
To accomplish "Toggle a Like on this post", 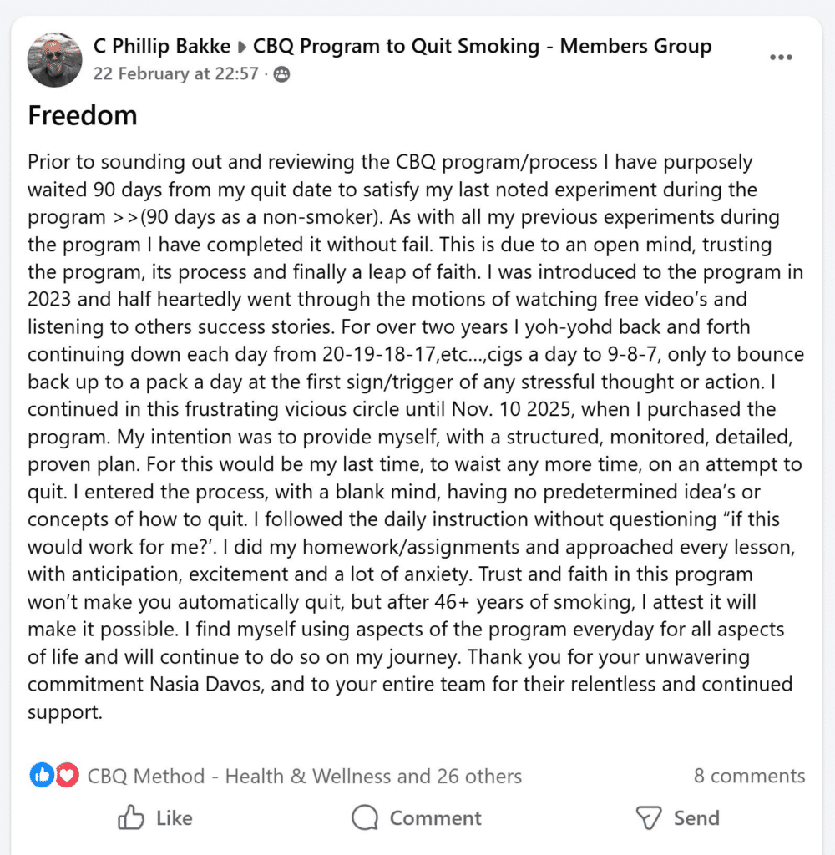I will (154, 818).
